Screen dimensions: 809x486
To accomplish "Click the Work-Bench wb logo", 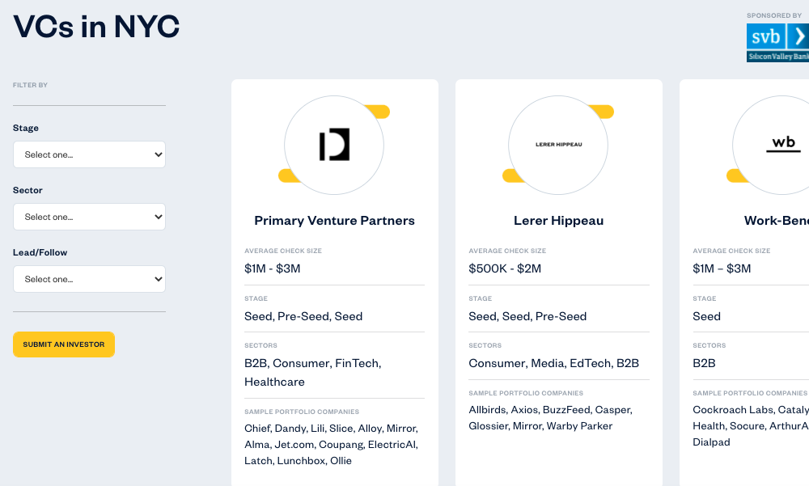I will (x=783, y=144).
